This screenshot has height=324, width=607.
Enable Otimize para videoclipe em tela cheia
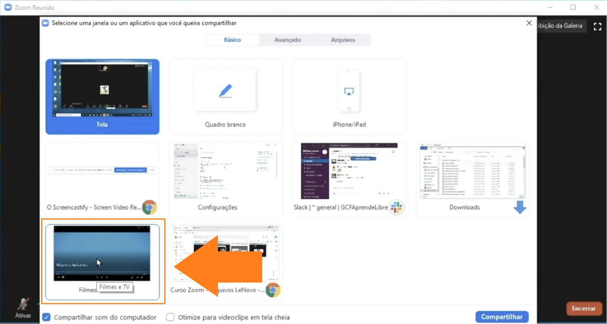[170, 317]
